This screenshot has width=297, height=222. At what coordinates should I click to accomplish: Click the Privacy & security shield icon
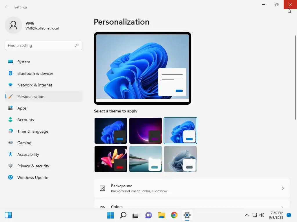(x=10, y=166)
